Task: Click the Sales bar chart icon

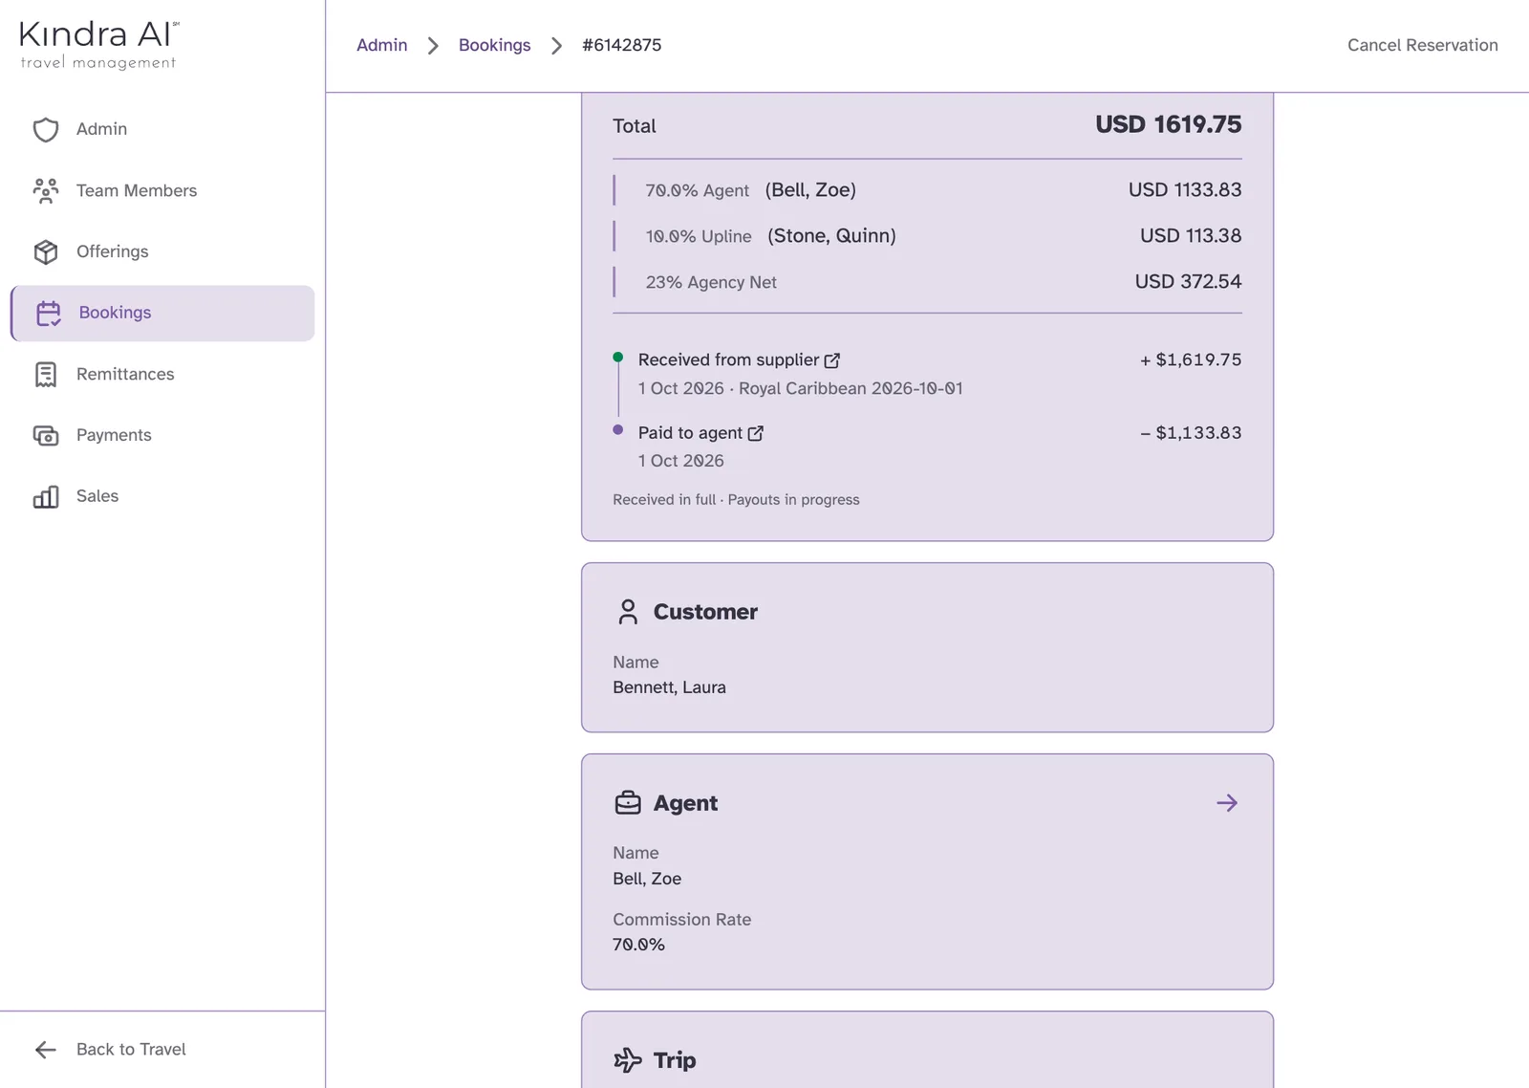Action: pyautogui.click(x=46, y=496)
